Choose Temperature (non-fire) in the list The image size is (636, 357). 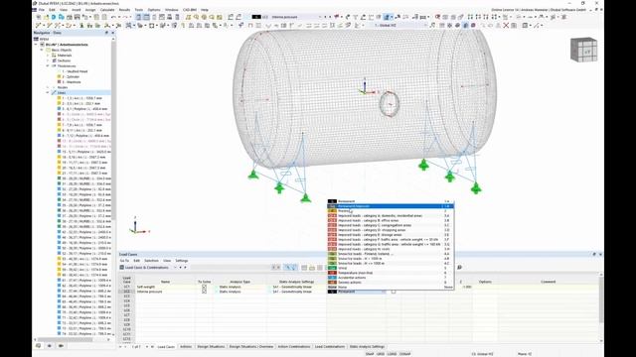tap(391, 273)
